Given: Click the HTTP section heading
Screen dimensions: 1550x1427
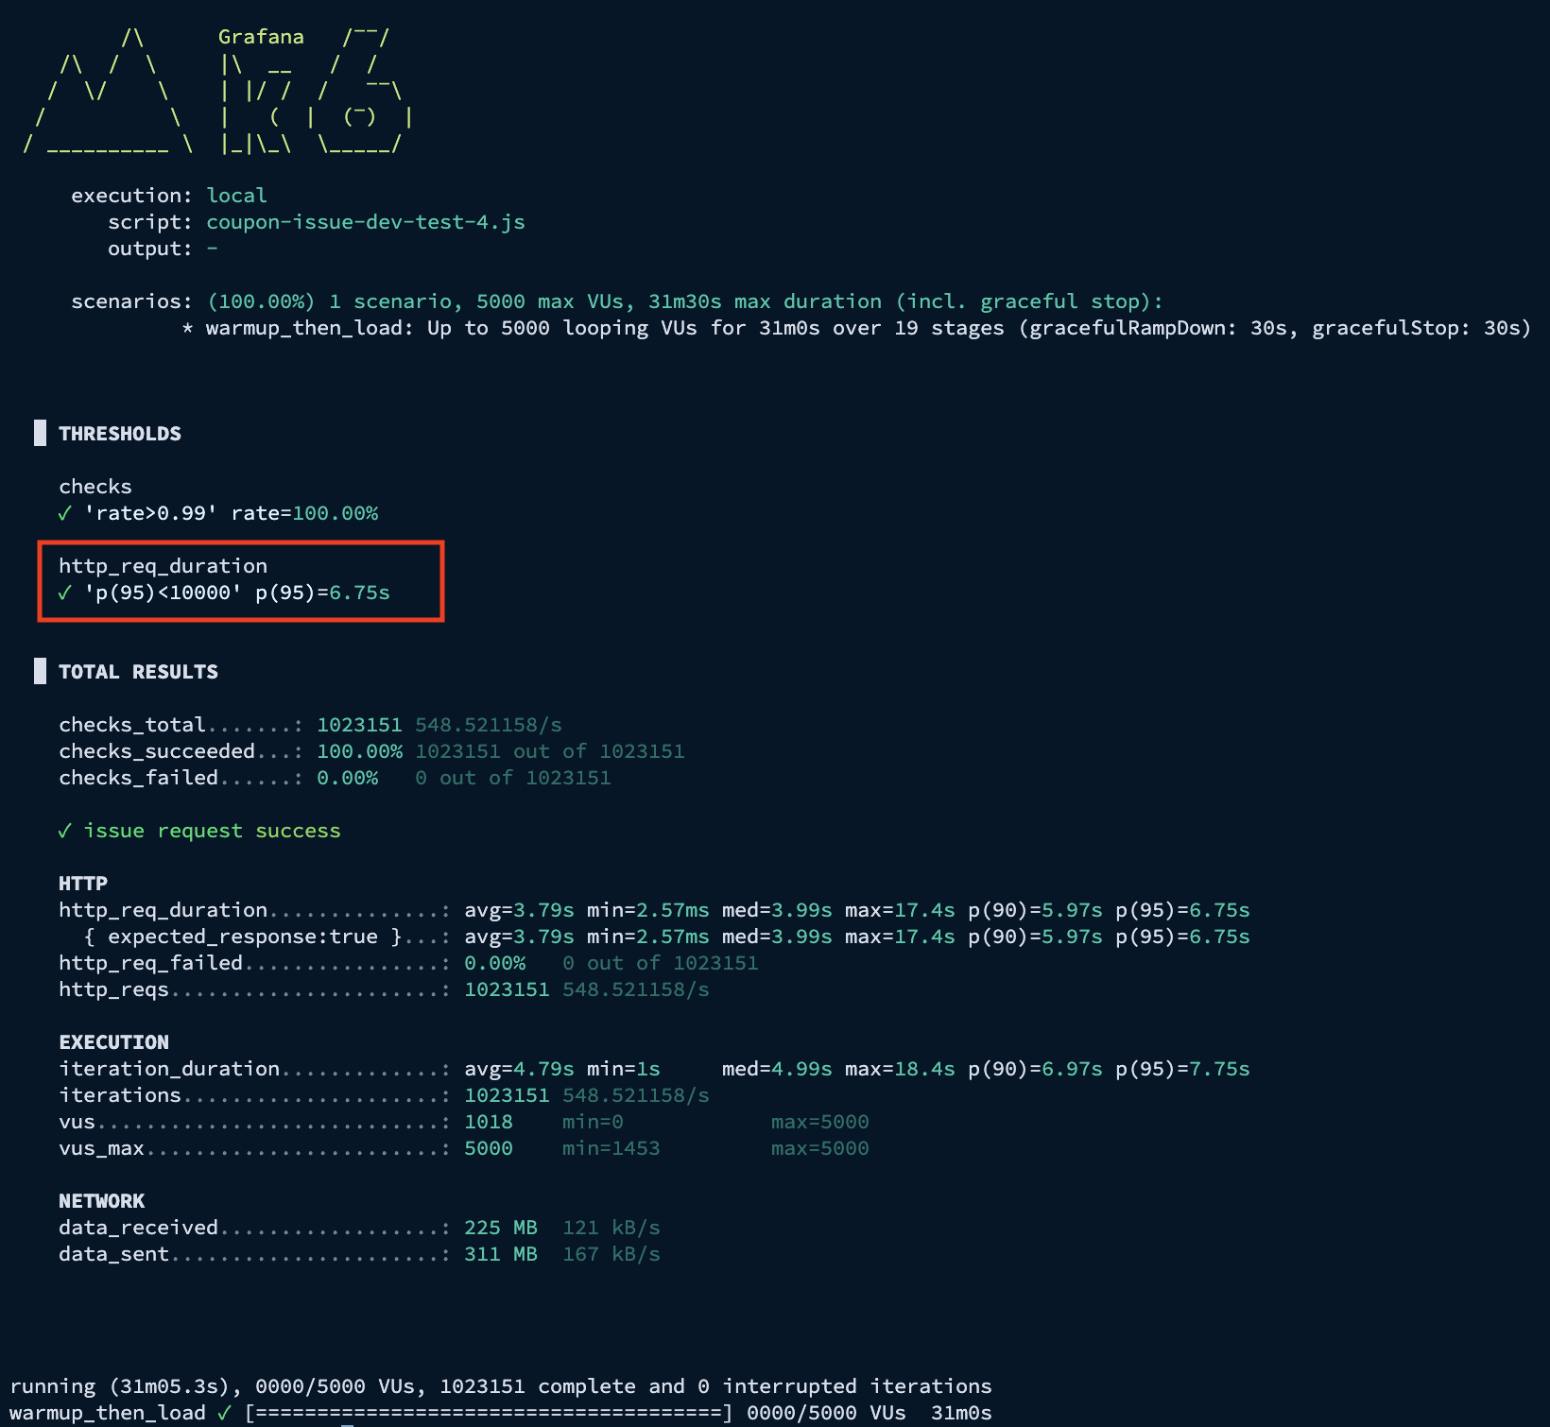Looking at the screenshot, I should pyautogui.click(x=83, y=884).
